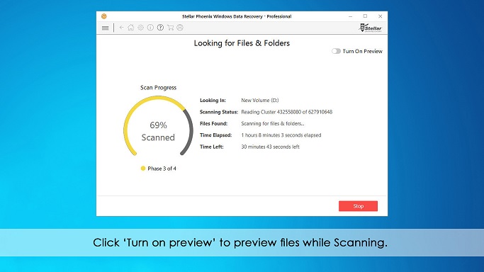Click the Stellar logo in toolbar
This screenshot has height=272, width=484.
click(371, 28)
